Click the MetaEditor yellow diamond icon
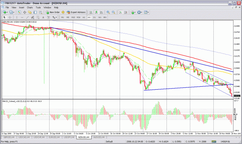This screenshot has width=242, height=144. click(x=63, y=12)
